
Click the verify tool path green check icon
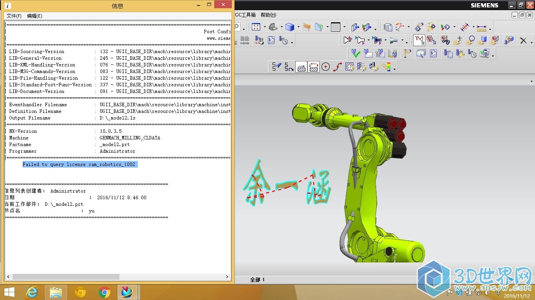point(356,54)
